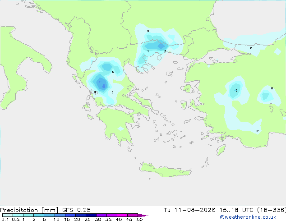Select the 40–45 mm magenta legend box

coord(122,215)
